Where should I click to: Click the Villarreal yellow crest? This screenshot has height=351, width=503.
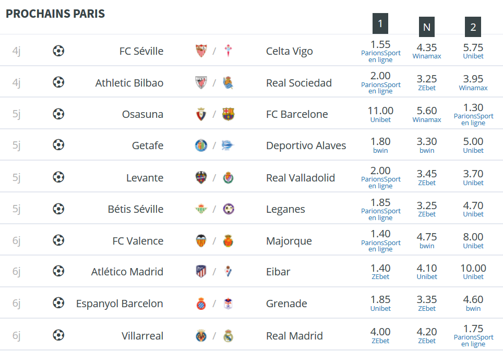point(201,335)
